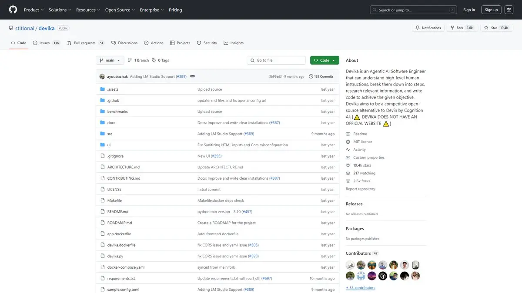Image resolution: width=522 pixels, height=293 pixels.
Task: Click the first contributor avatar thumbnail
Action: (350, 265)
